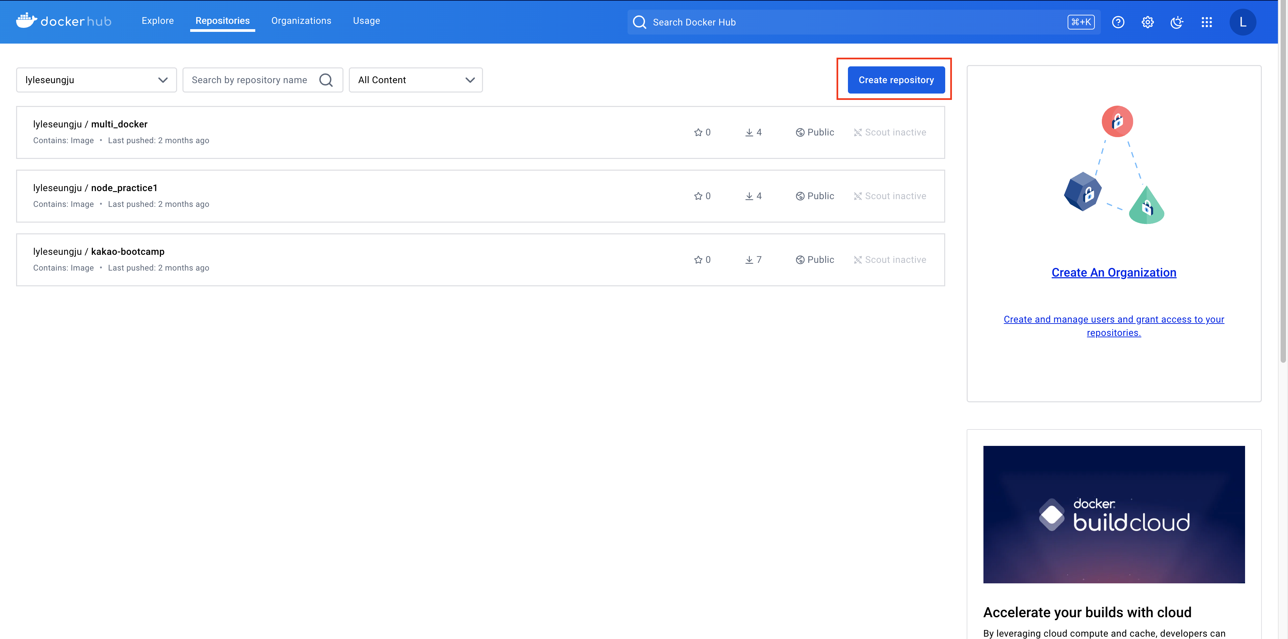The height and width of the screenshot is (639, 1288).
Task: Open the settings gear icon
Action: click(1147, 22)
